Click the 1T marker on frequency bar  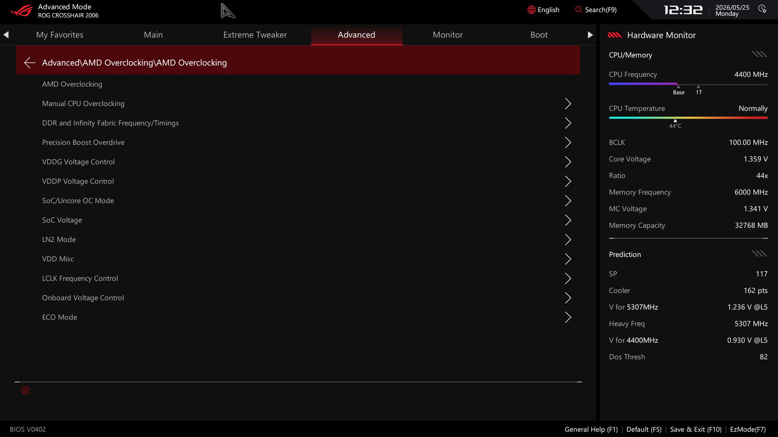click(699, 90)
